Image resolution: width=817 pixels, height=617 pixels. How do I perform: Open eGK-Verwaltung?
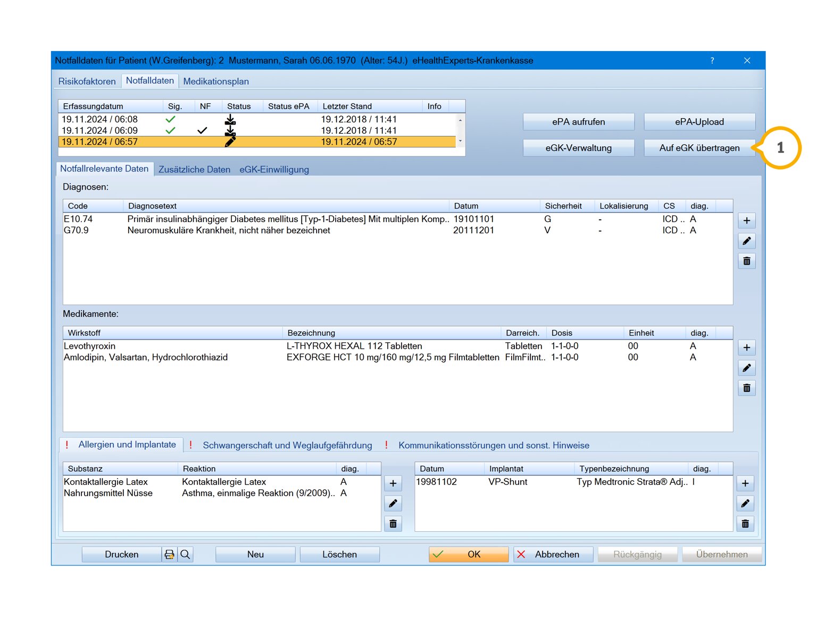pyautogui.click(x=579, y=147)
